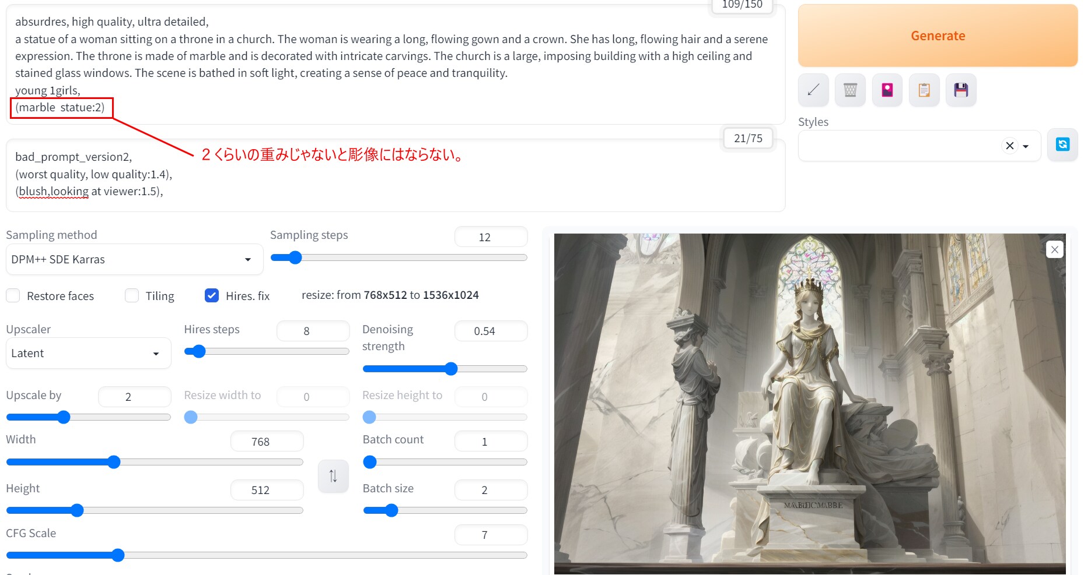1084x575 pixels.
Task: Click the Sampling steps number field
Action: (x=490, y=237)
